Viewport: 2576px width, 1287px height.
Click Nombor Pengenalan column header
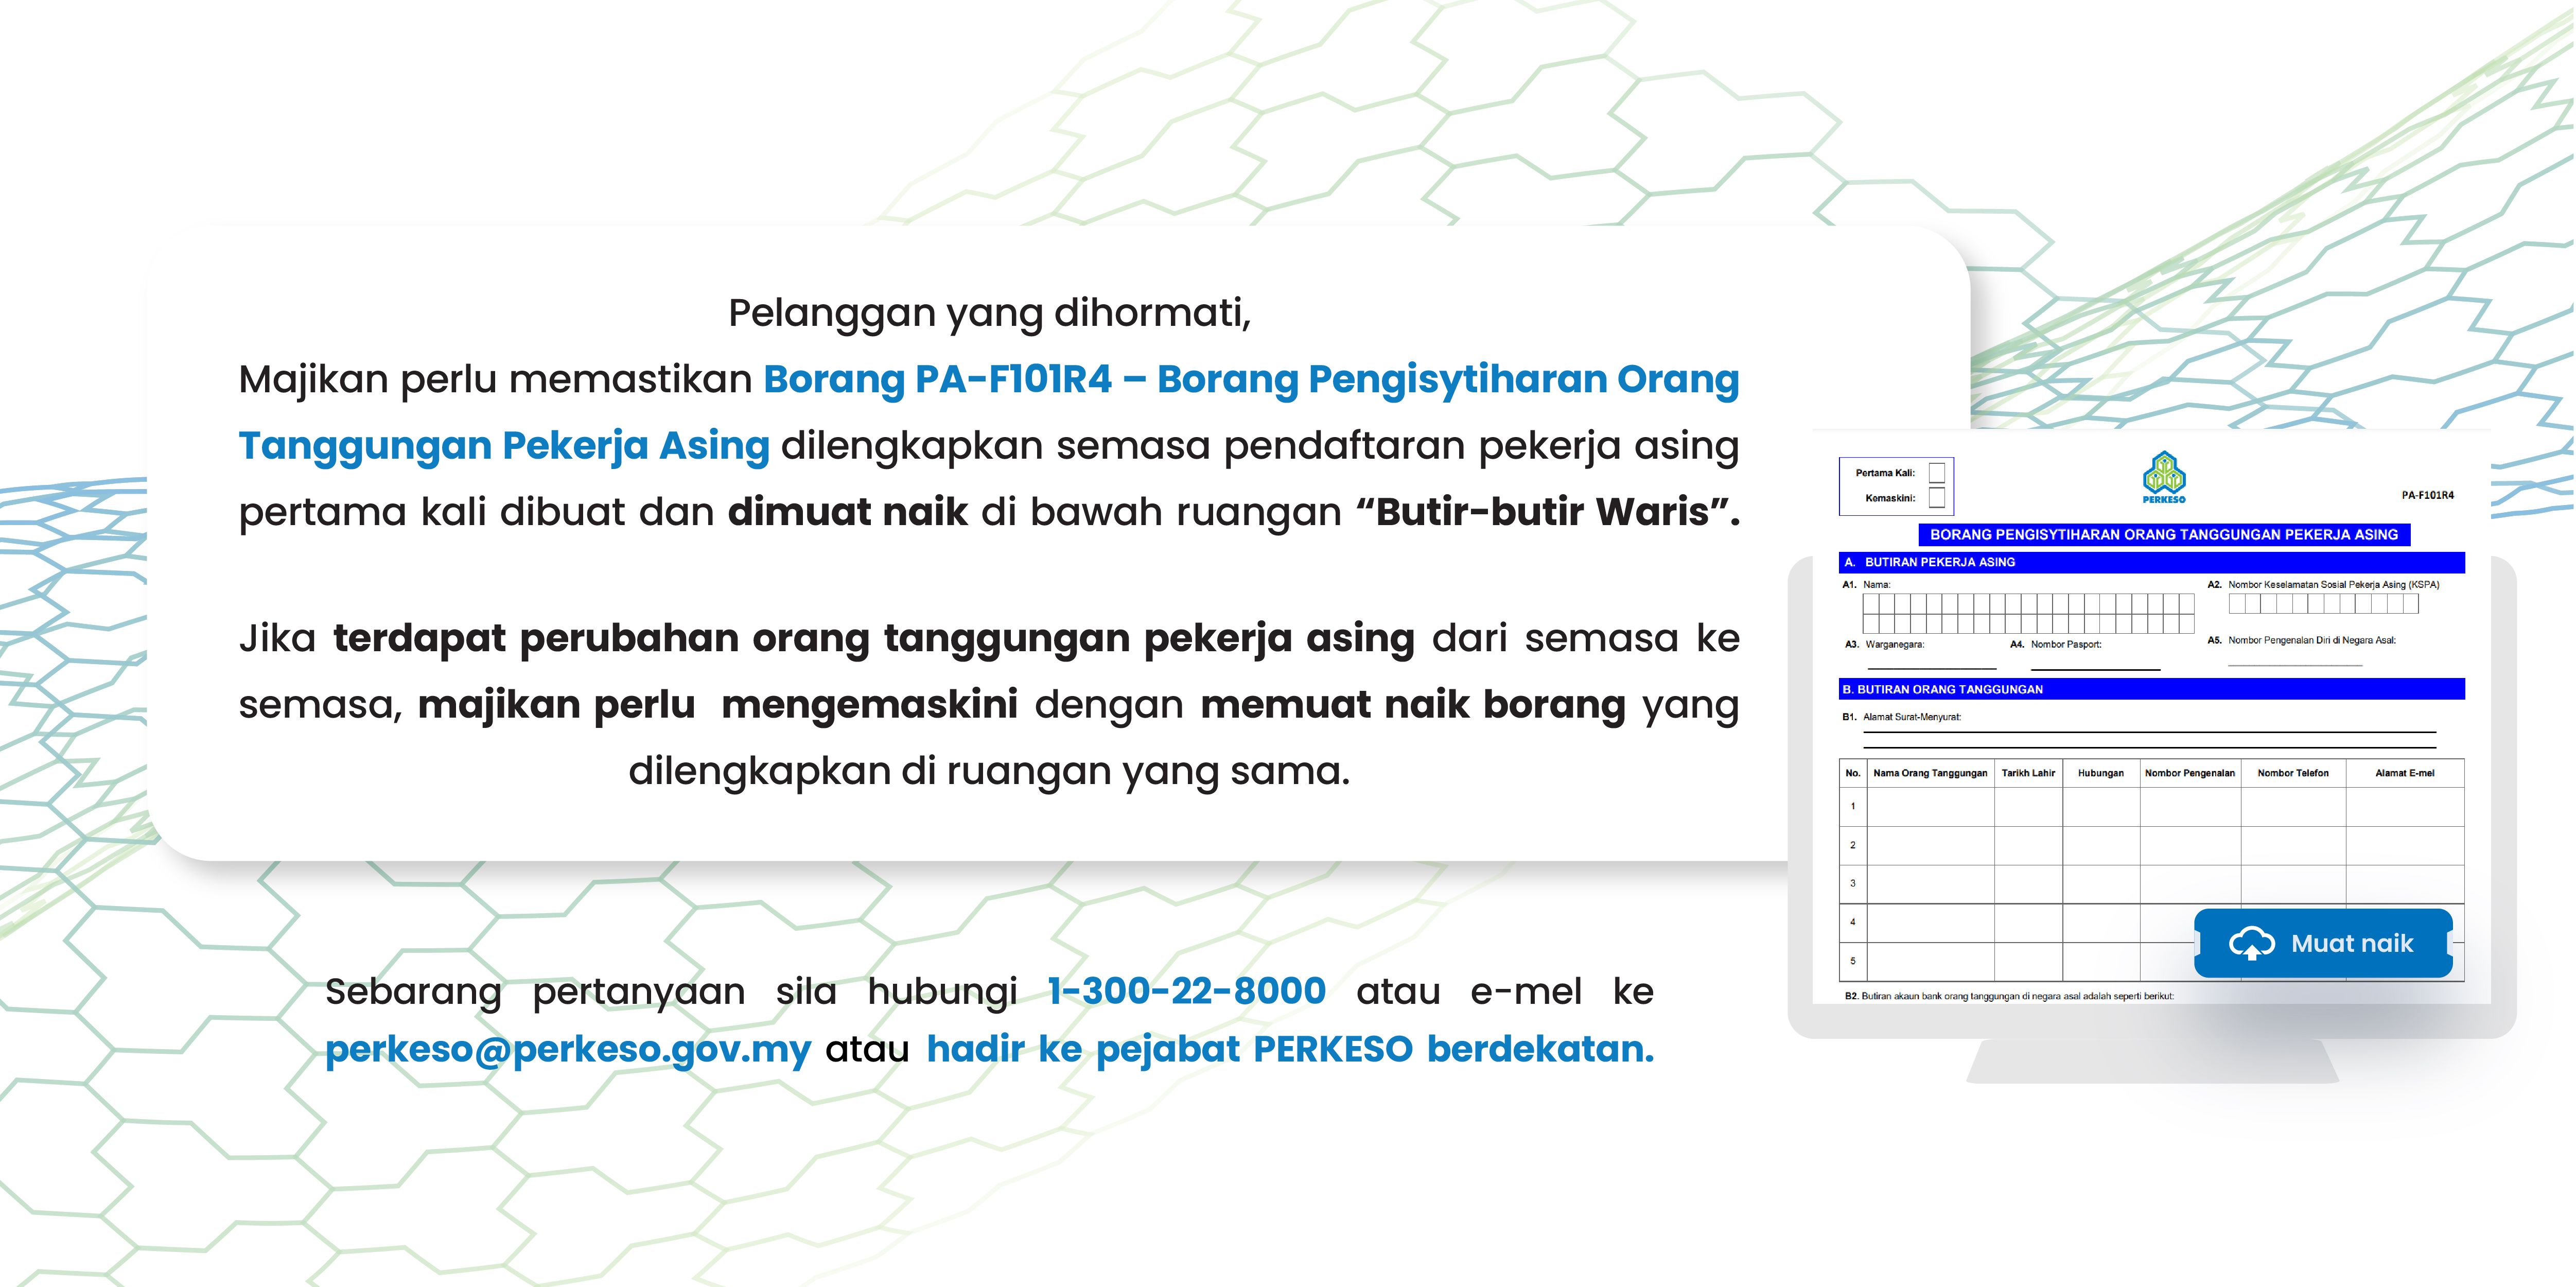2190,773
